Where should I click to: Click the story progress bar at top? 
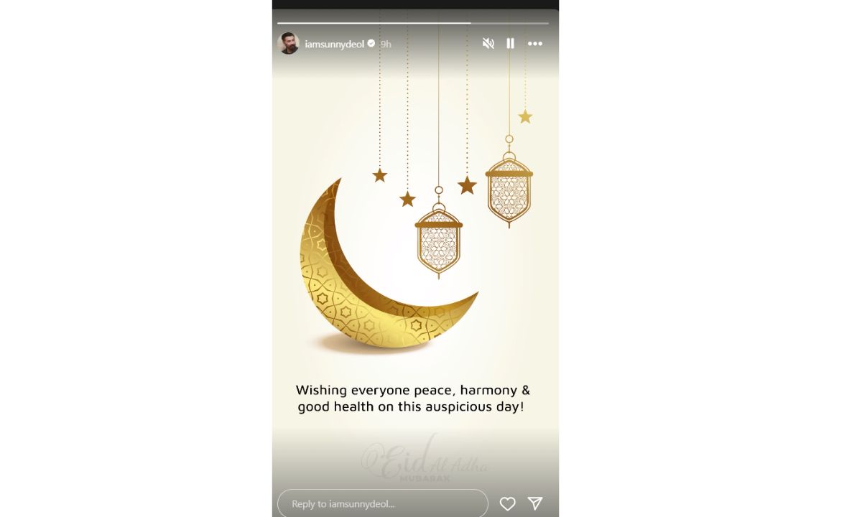point(413,23)
